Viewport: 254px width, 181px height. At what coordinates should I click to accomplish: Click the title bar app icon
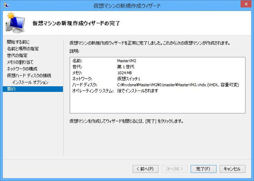(6, 5)
